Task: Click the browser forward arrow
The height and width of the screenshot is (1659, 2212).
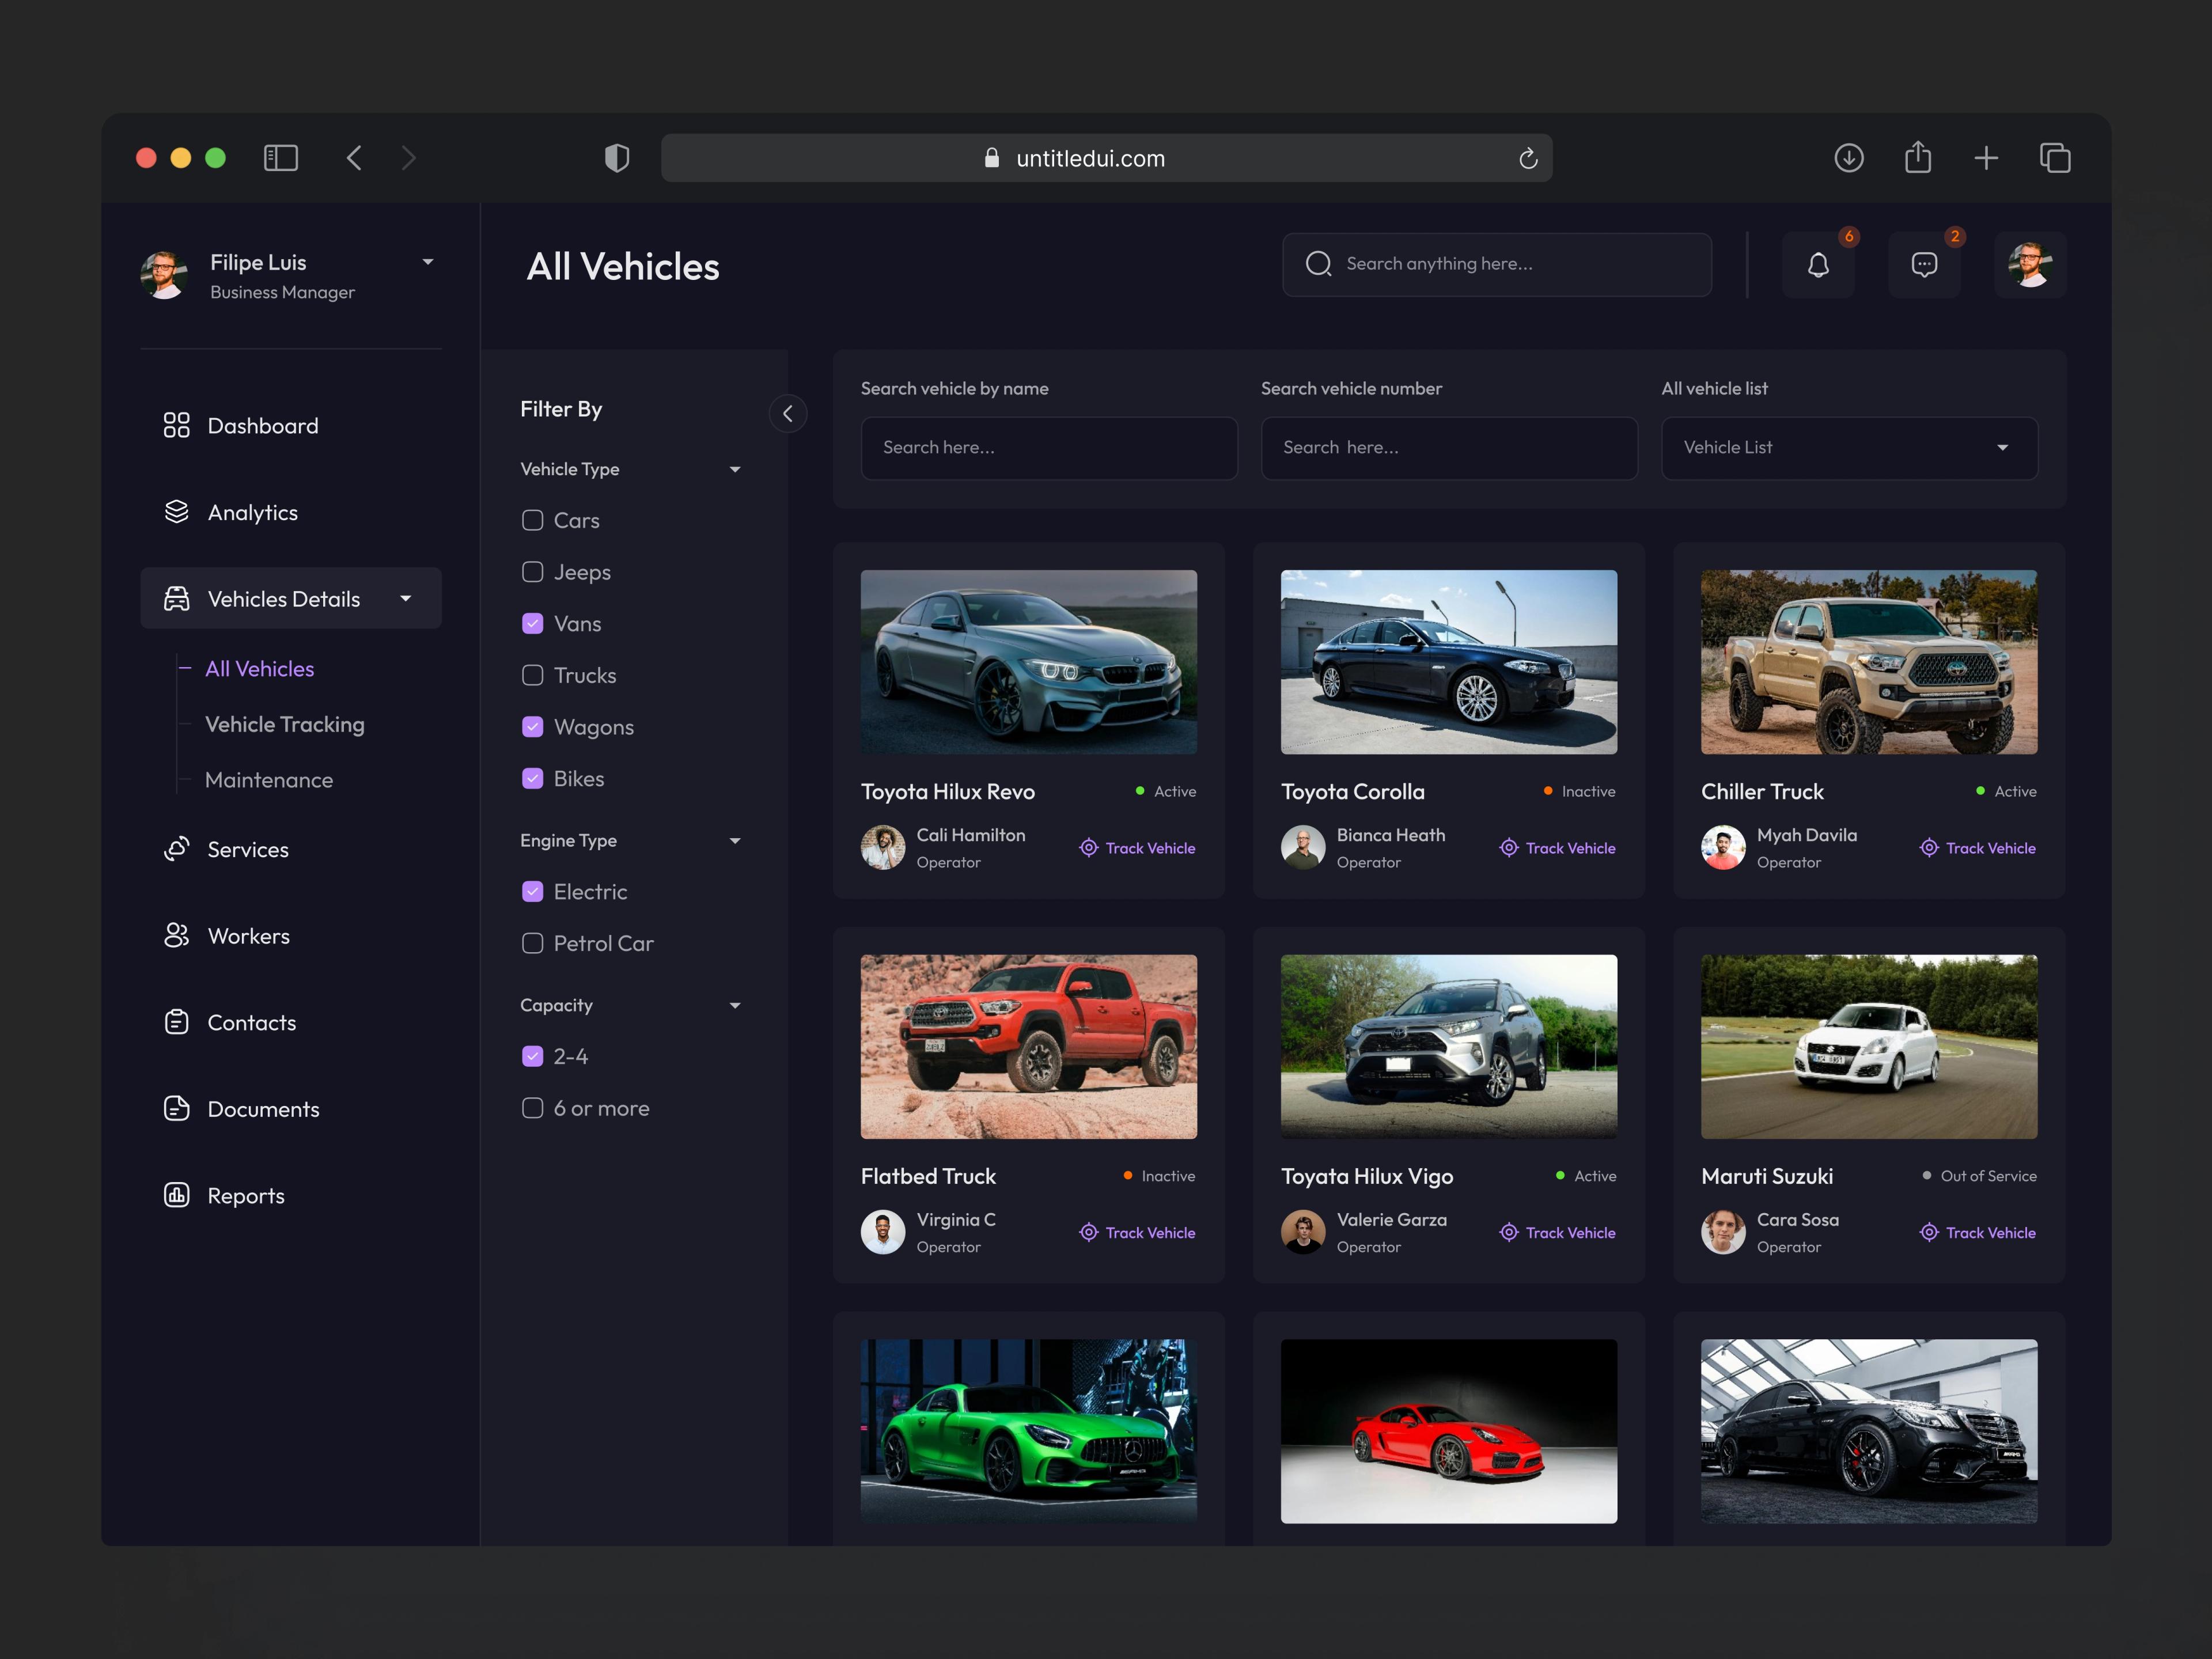Action: click(408, 158)
